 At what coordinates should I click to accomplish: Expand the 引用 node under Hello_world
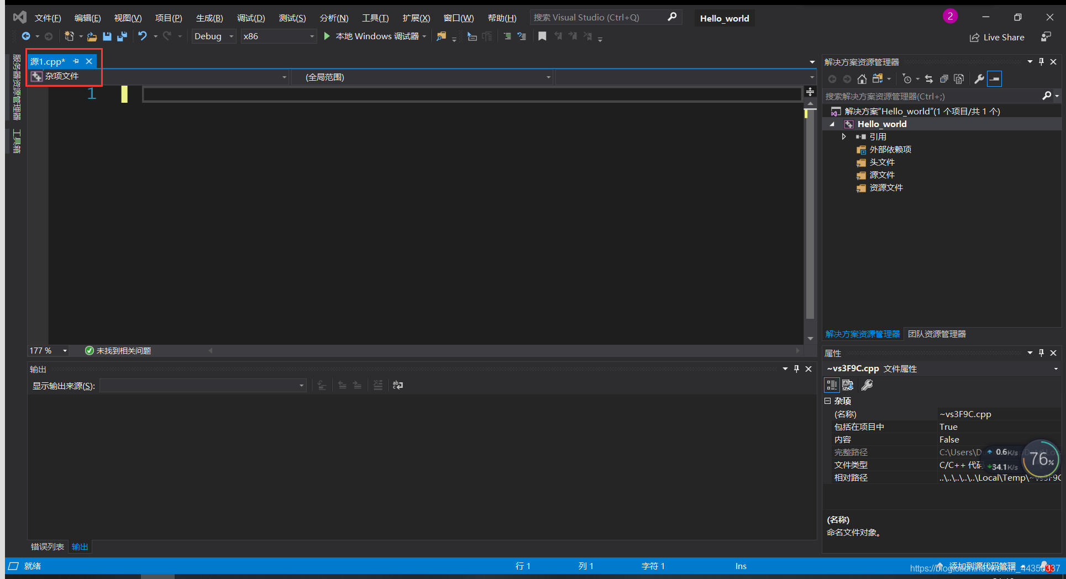pos(843,136)
